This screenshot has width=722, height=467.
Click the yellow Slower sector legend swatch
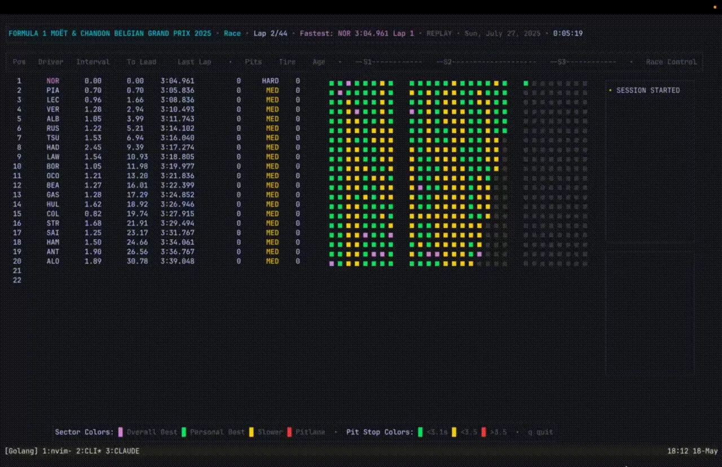(252, 432)
